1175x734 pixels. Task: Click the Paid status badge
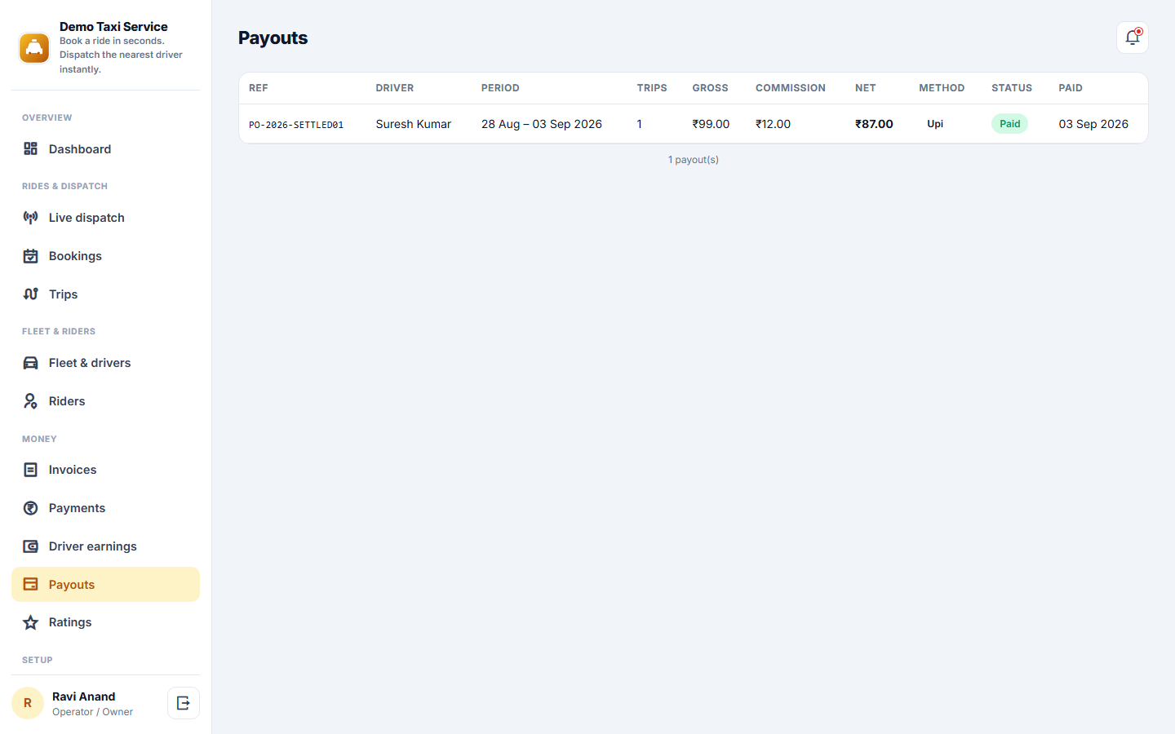click(x=1010, y=124)
